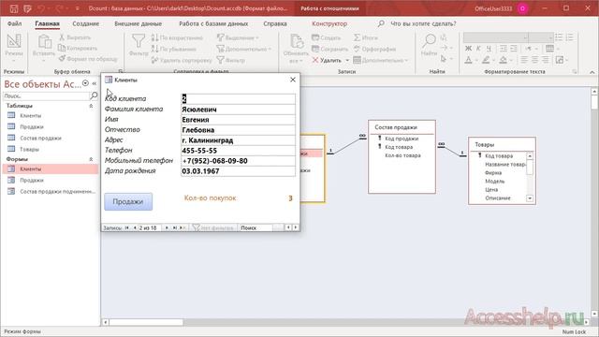599x337 pixels.
Task: Click Копировать copy command
Action: pyautogui.click(x=78, y=48)
